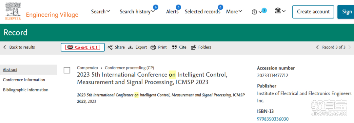
Task: Open Alerts from the top navigation
Action: click(172, 11)
